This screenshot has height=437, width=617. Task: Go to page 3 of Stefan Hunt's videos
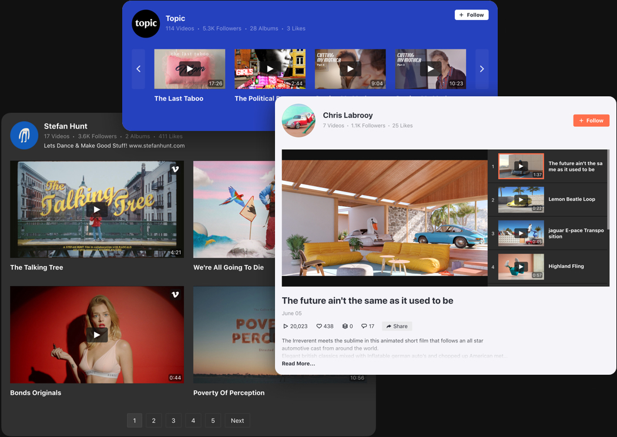173,420
